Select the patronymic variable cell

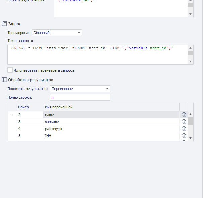tap(111, 129)
